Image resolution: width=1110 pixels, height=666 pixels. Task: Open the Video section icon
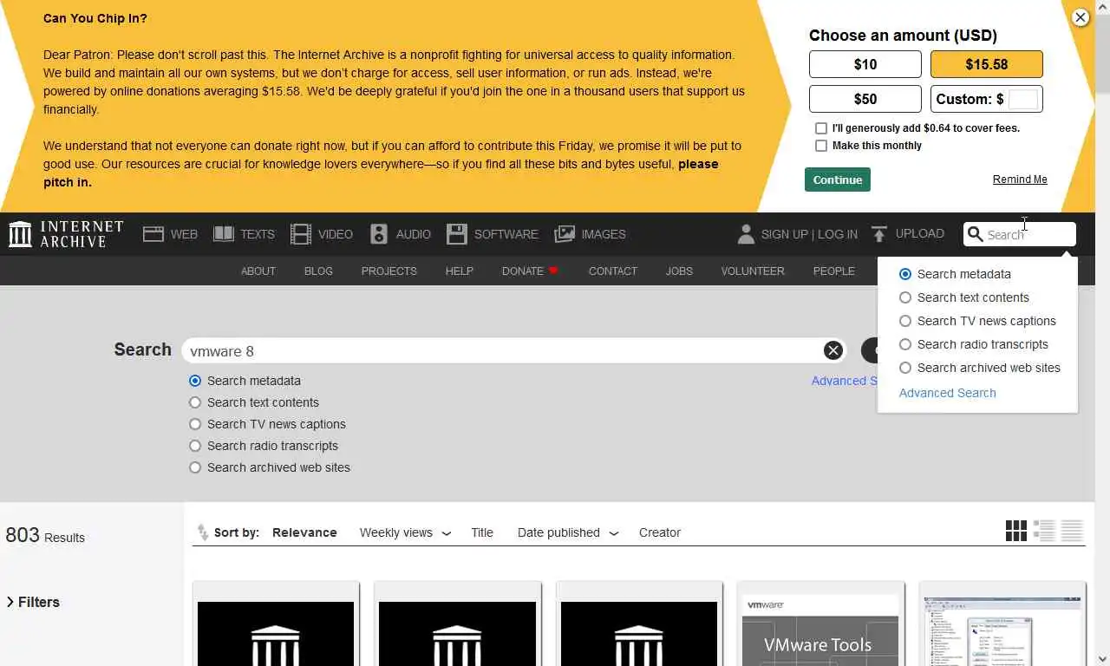pos(301,234)
